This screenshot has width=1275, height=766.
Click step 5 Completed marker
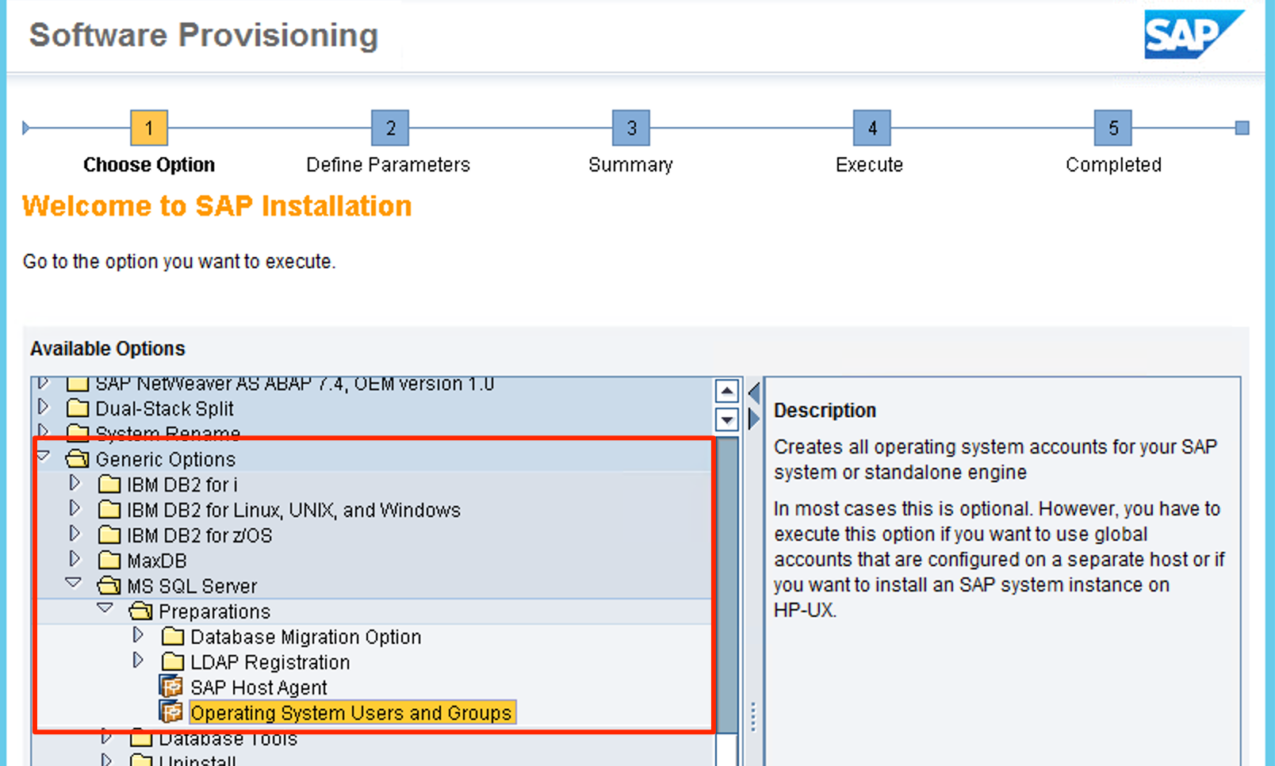pos(1112,128)
